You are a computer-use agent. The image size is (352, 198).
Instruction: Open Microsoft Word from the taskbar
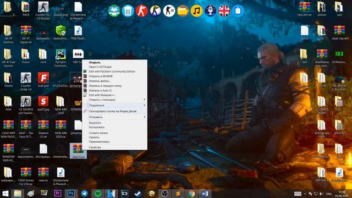[205, 194]
